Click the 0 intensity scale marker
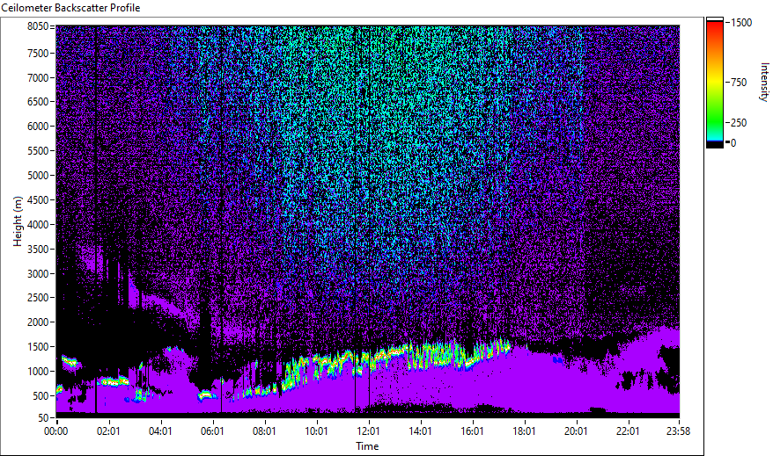Viewport: 773px width, 456px height. click(x=733, y=143)
